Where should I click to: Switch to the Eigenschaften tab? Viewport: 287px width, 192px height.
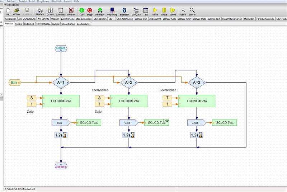click(68, 24)
